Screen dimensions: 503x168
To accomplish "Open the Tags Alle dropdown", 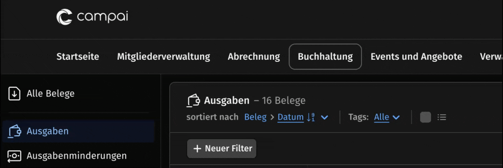I will click(387, 117).
